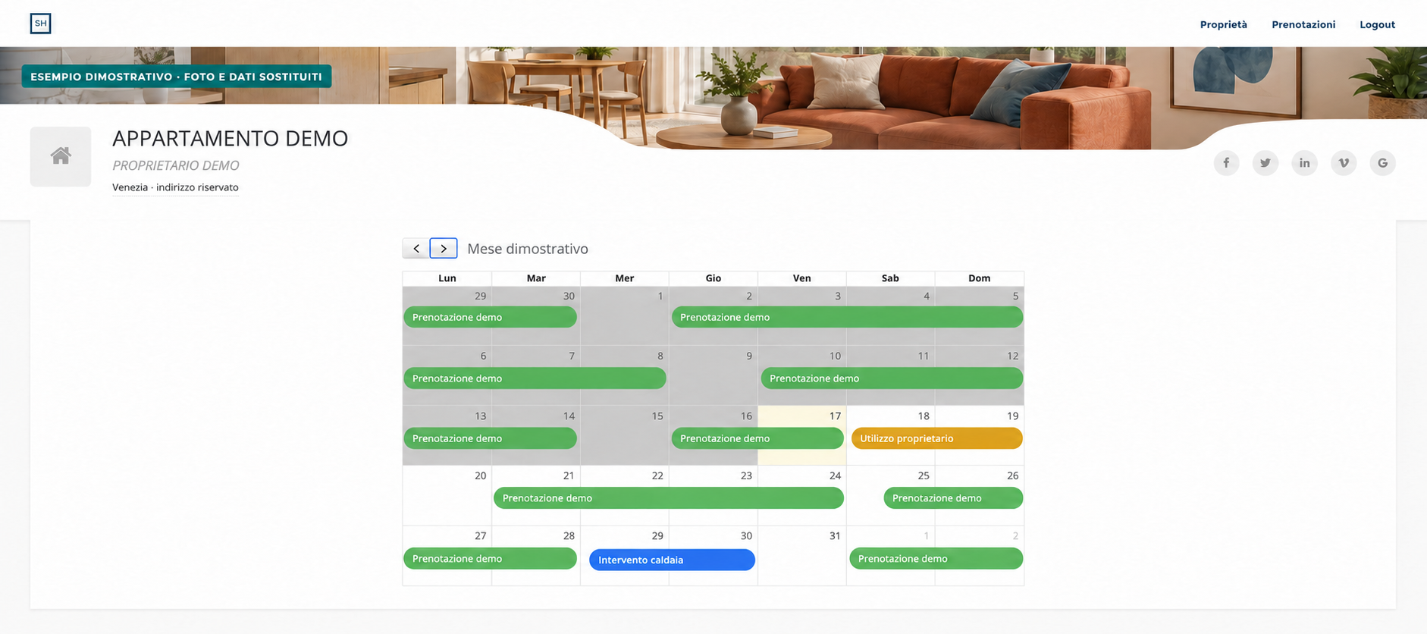Open the Utilizzo proprietario event
The height and width of the screenshot is (634, 1427).
[x=937, y=438]
